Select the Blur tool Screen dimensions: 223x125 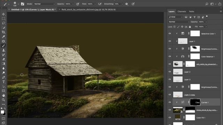coord(3,68)
